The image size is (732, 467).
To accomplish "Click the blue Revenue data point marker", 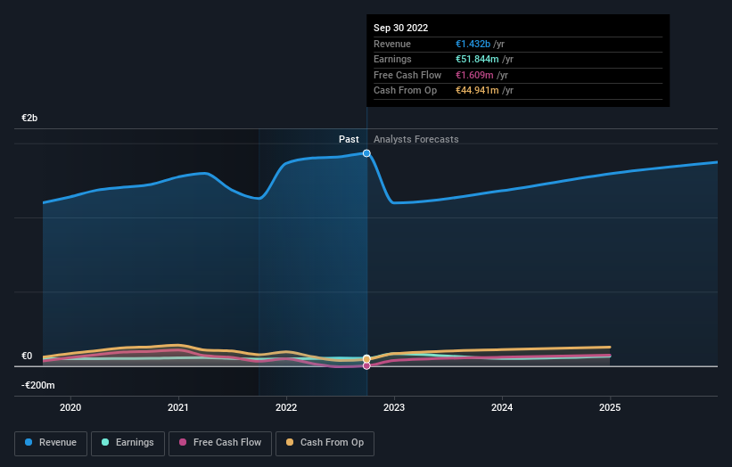I will [x=366, y=153].
